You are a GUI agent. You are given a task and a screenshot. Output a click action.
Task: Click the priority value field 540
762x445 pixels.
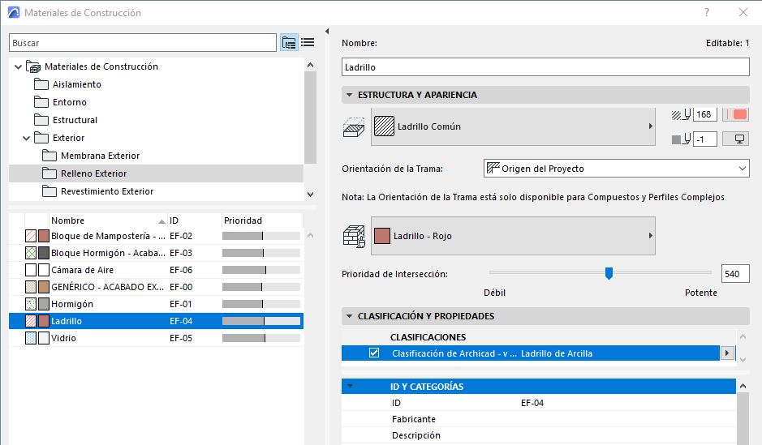click(735, 274)
